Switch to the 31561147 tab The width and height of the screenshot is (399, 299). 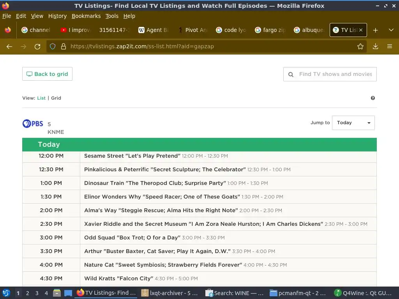pos(114,30)
